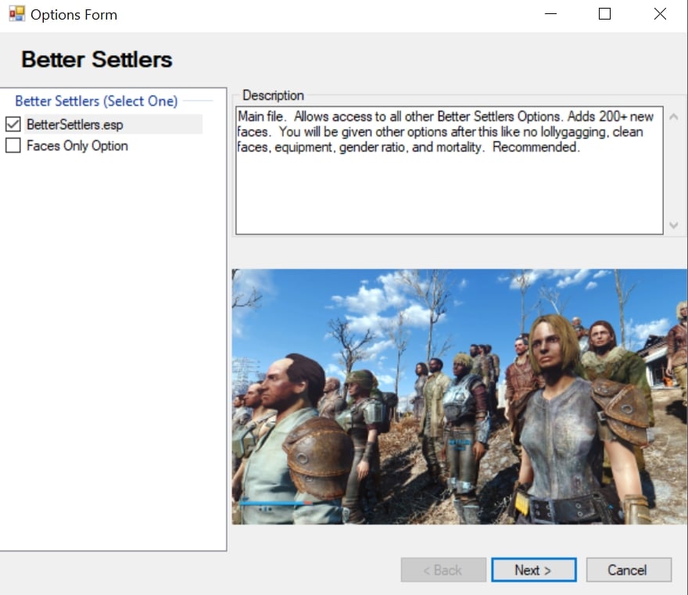Proceed with the Next > button
Image resolution: width=688 pixels, height=595 pixels.
pos(533,570)
